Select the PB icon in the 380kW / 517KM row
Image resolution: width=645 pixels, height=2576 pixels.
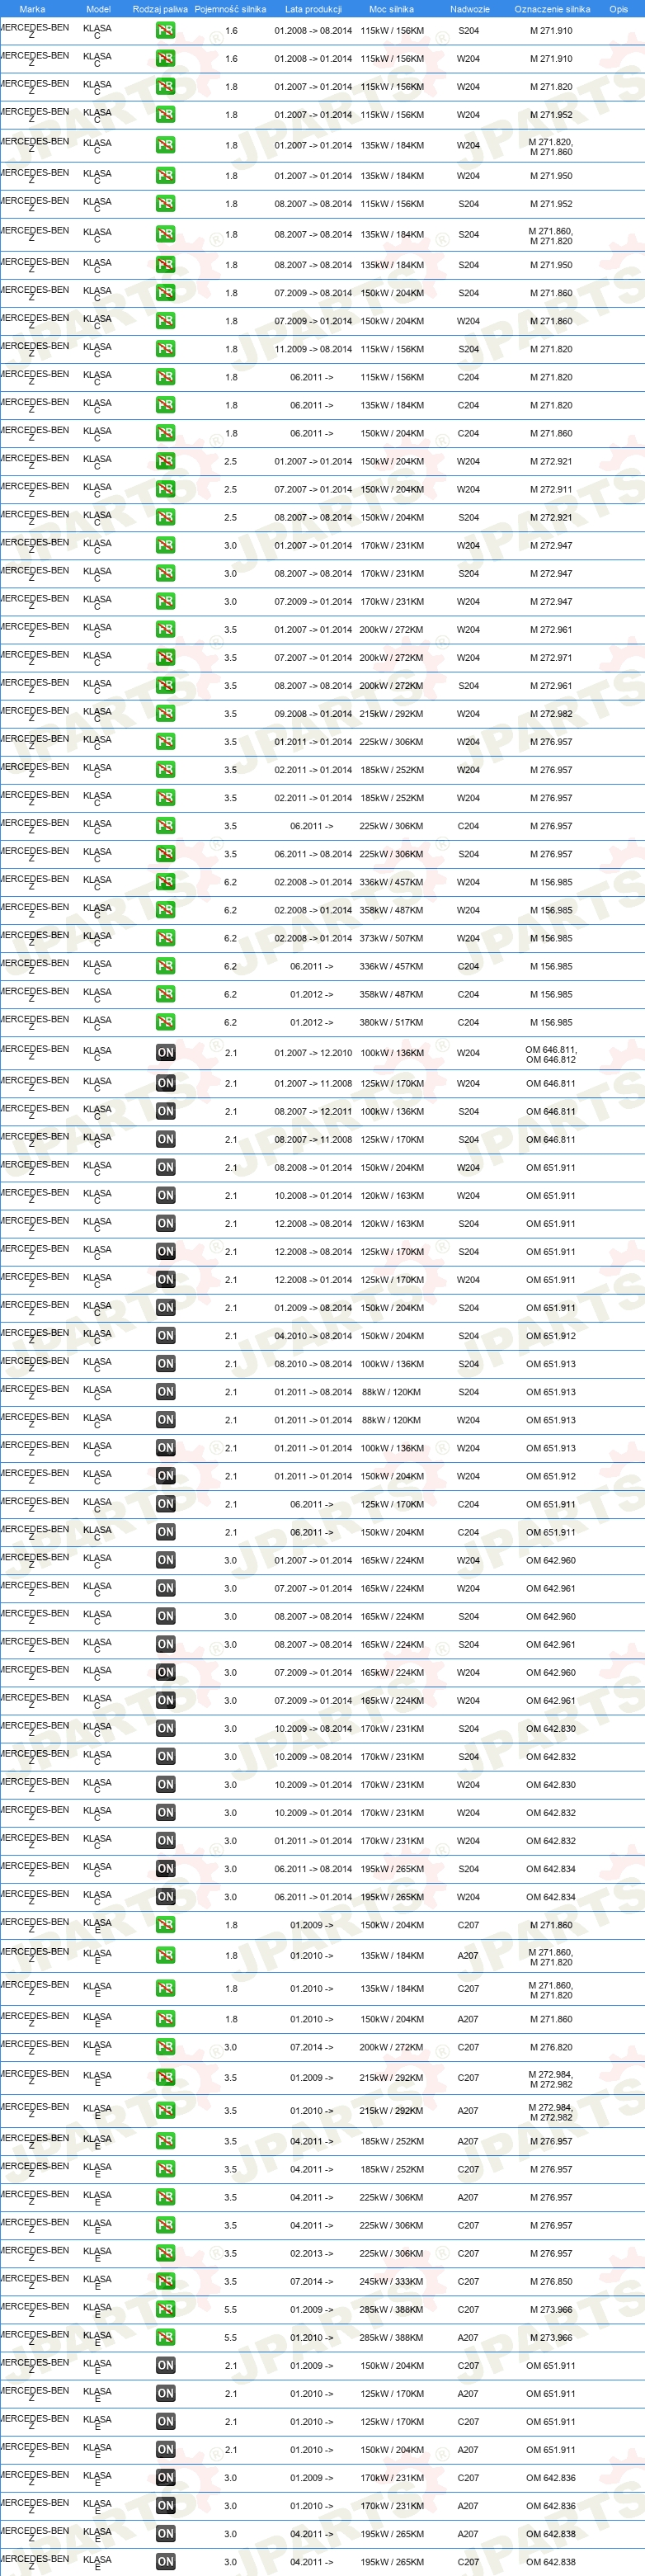(x=165, y=1022)
